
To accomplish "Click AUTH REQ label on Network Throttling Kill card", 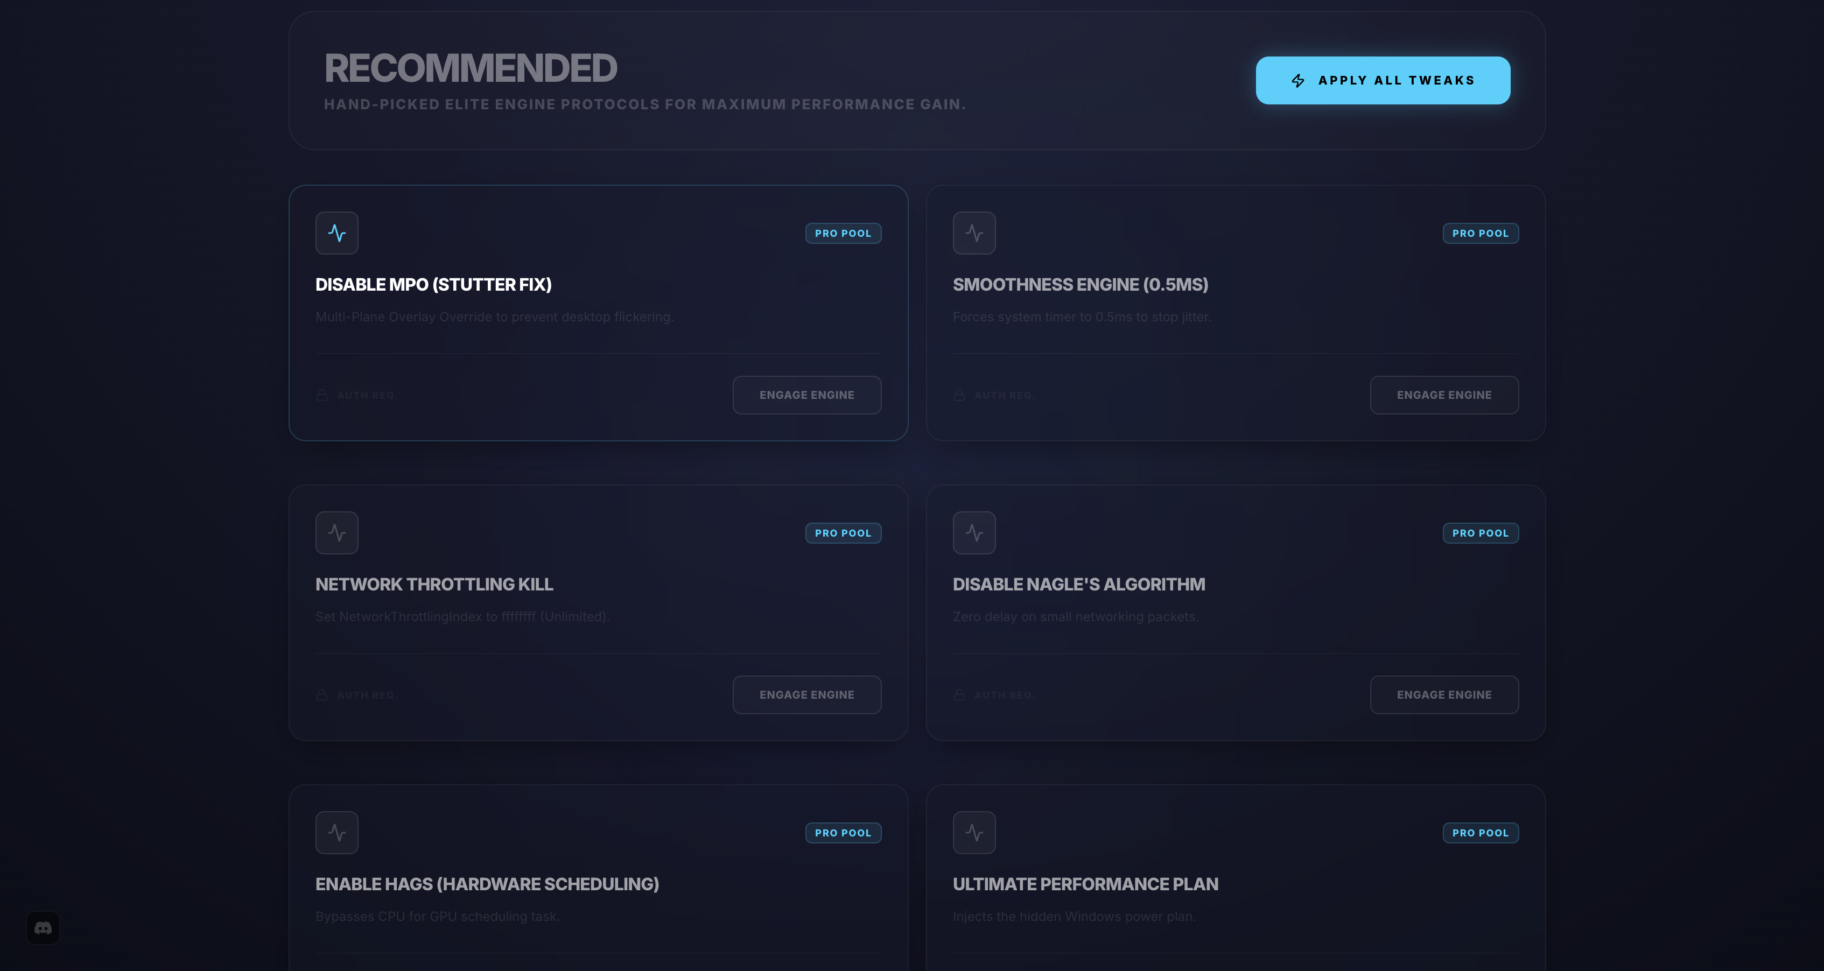I will tap(367, 696).
